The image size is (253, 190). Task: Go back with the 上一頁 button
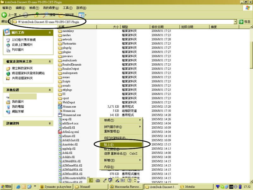[x=9, y=15]
